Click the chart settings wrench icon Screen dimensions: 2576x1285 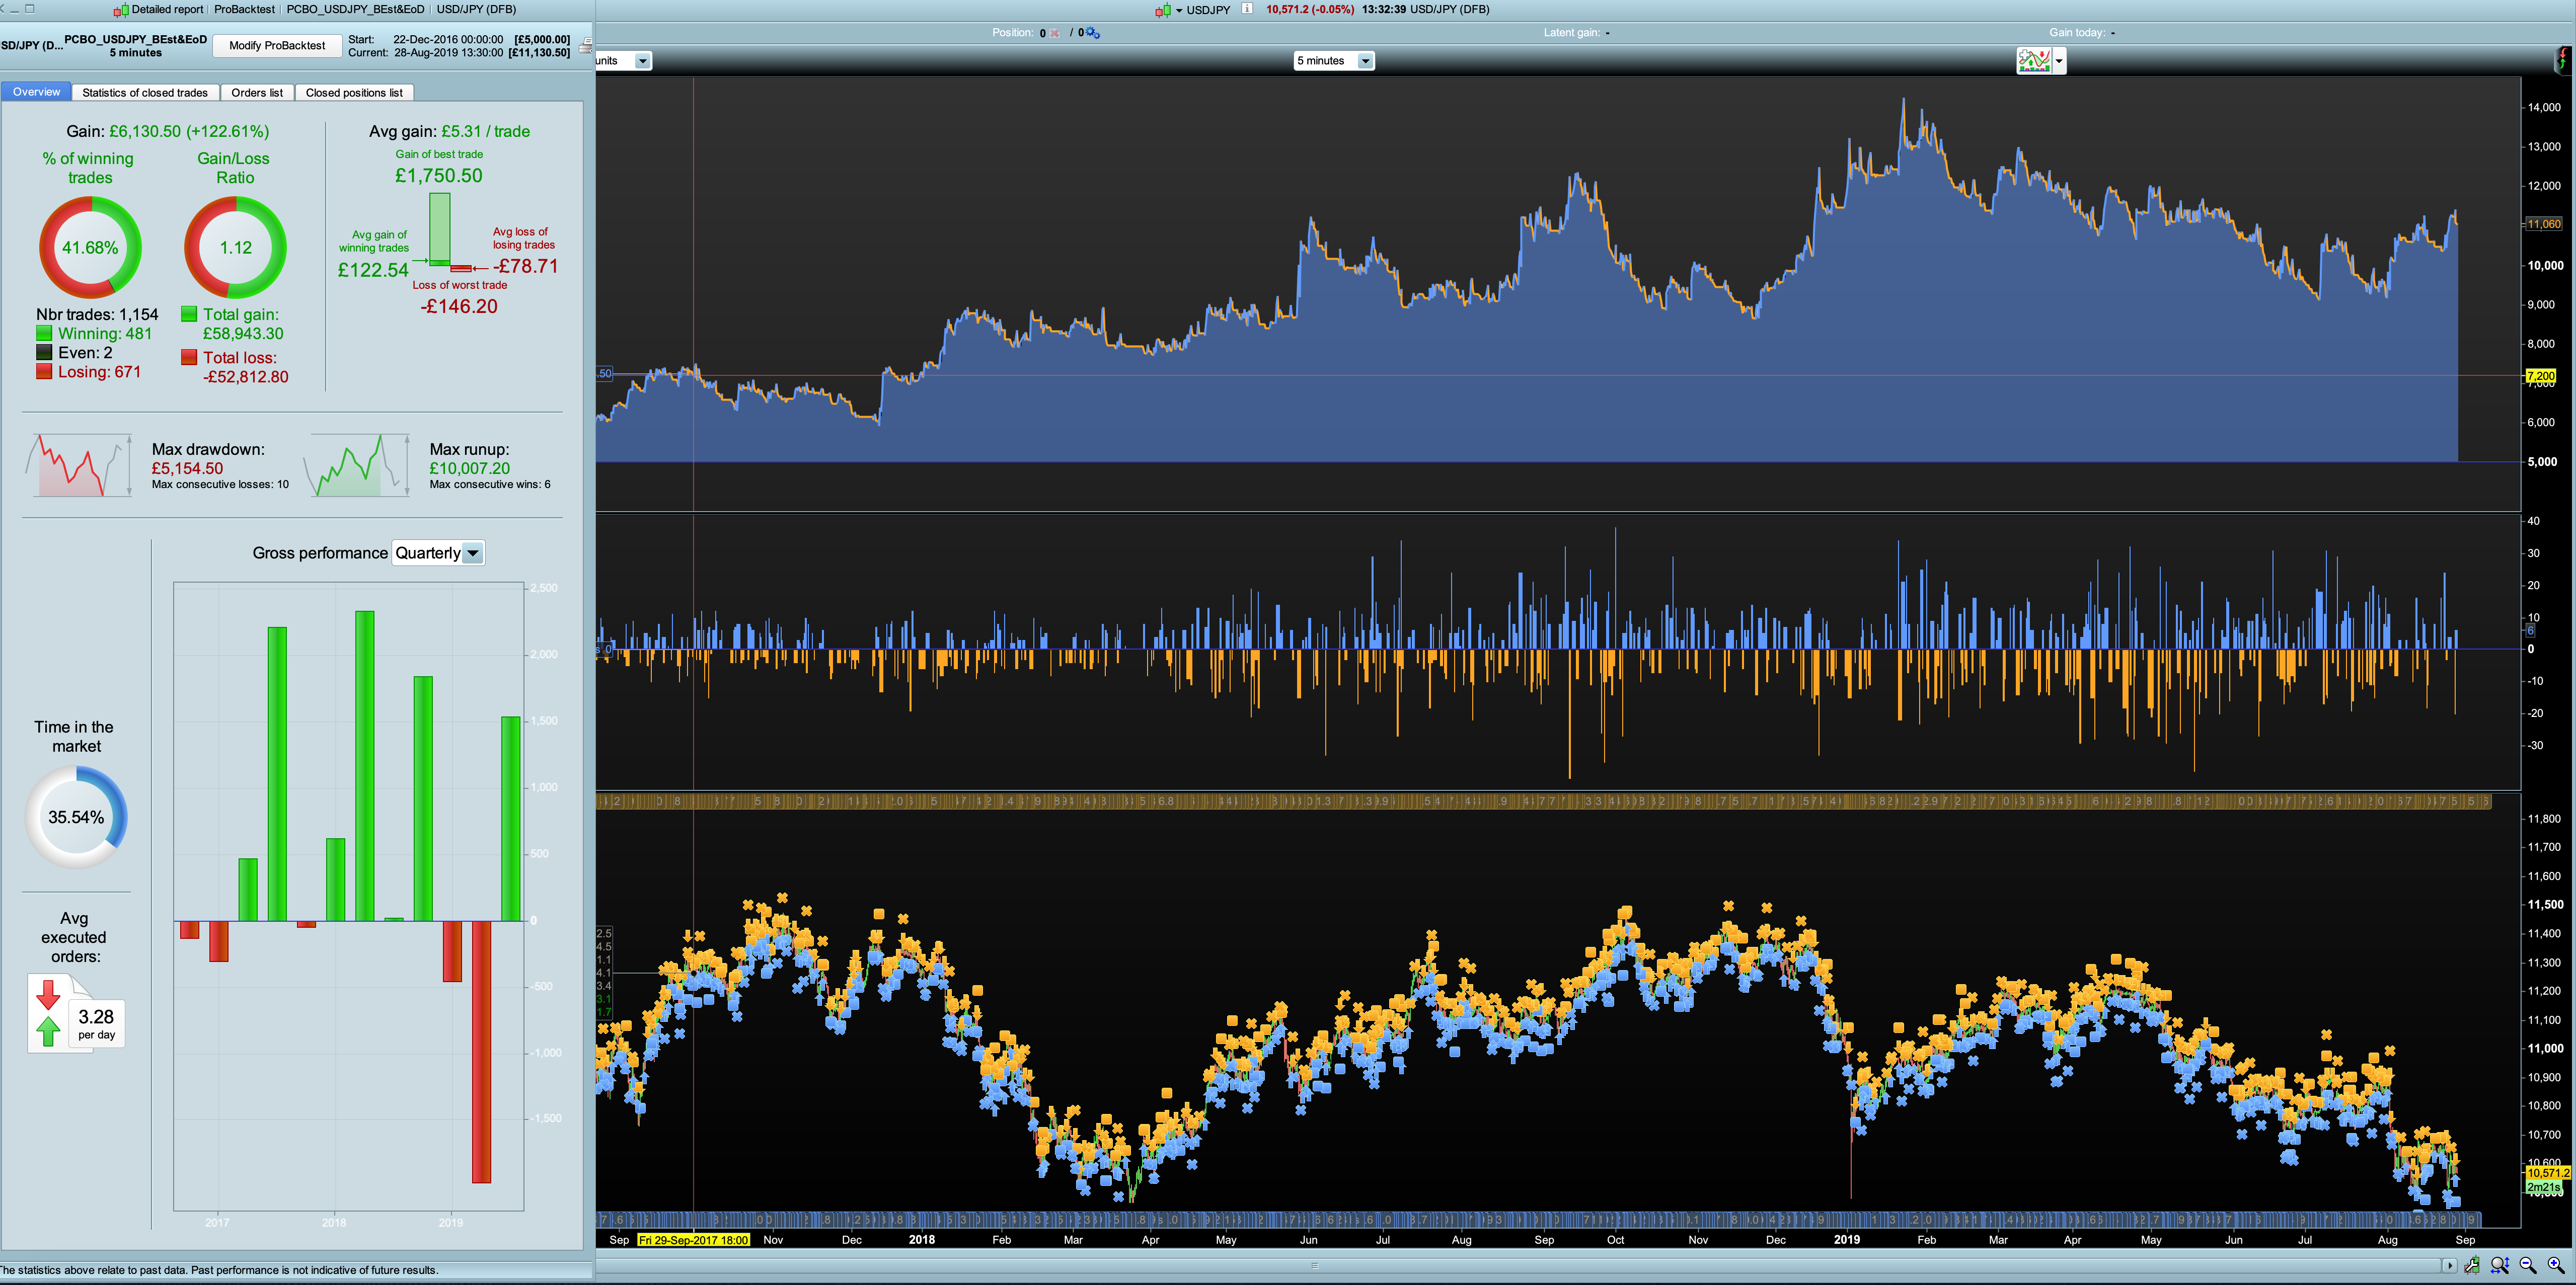click(x=2472, y=1265)
